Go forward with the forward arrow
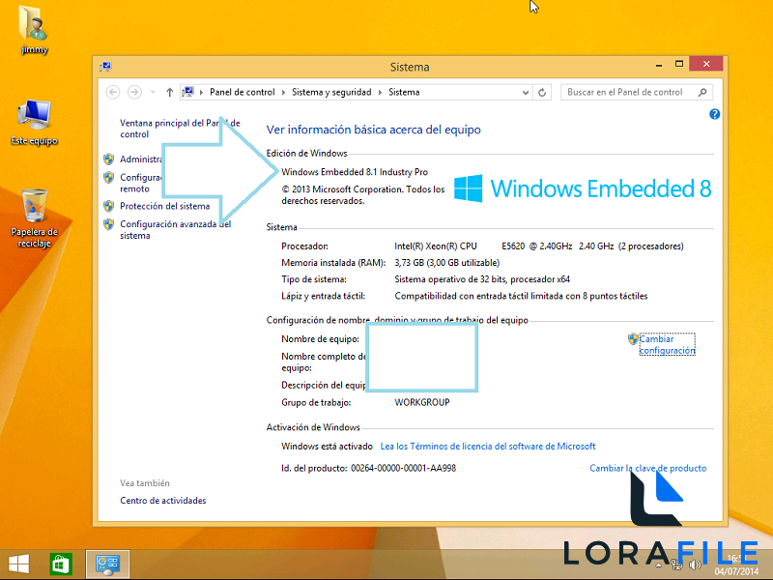The image size is (773, 580). click(x=134, y=92)
